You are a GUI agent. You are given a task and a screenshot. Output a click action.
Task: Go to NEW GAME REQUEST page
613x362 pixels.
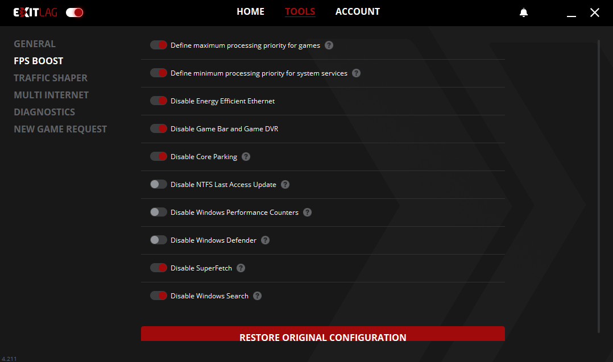click(60, 129)
